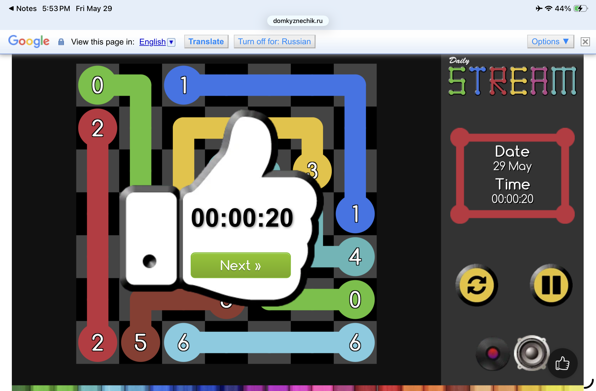Screen dimensions: 596x391
Task: Click the Daily Stream logo
Action: pyautogui.click(x=512, y=77)
